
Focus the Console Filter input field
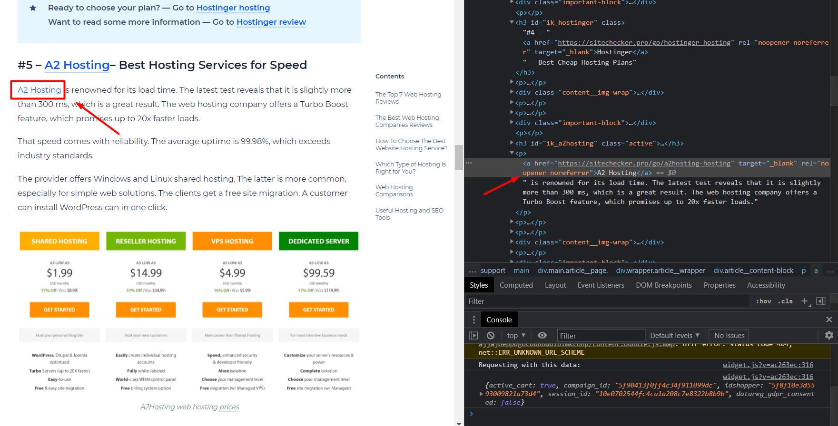pos(601,336)
